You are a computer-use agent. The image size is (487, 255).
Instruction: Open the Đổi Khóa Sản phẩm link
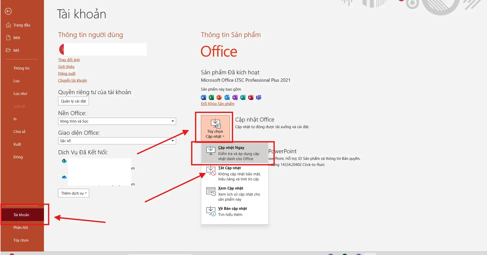[217, 104]
